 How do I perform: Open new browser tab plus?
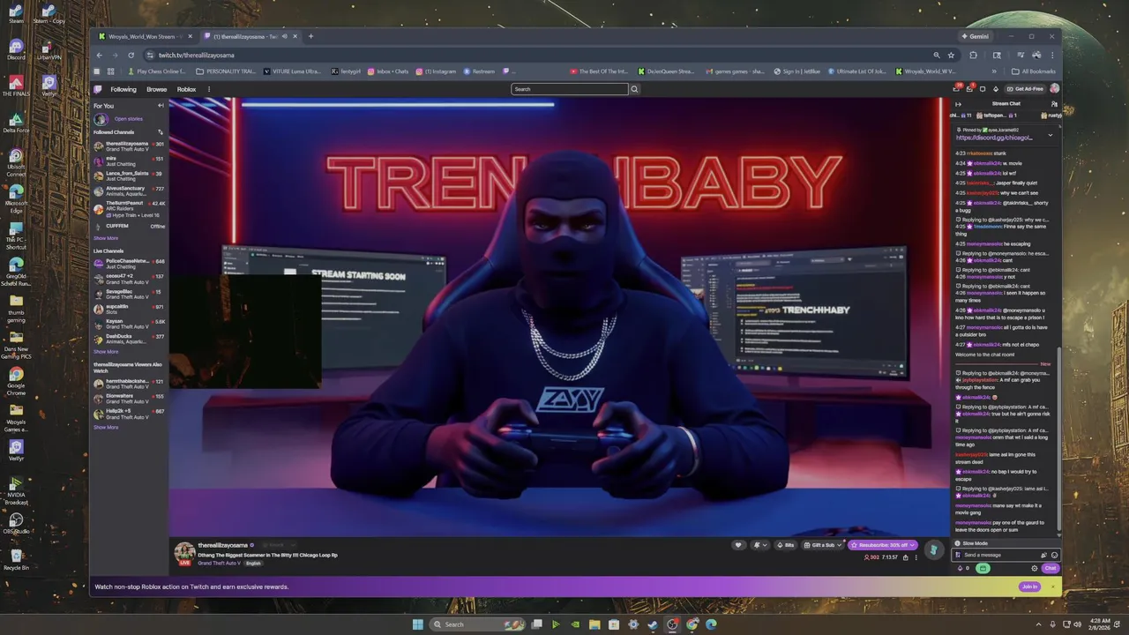(310, 36)
